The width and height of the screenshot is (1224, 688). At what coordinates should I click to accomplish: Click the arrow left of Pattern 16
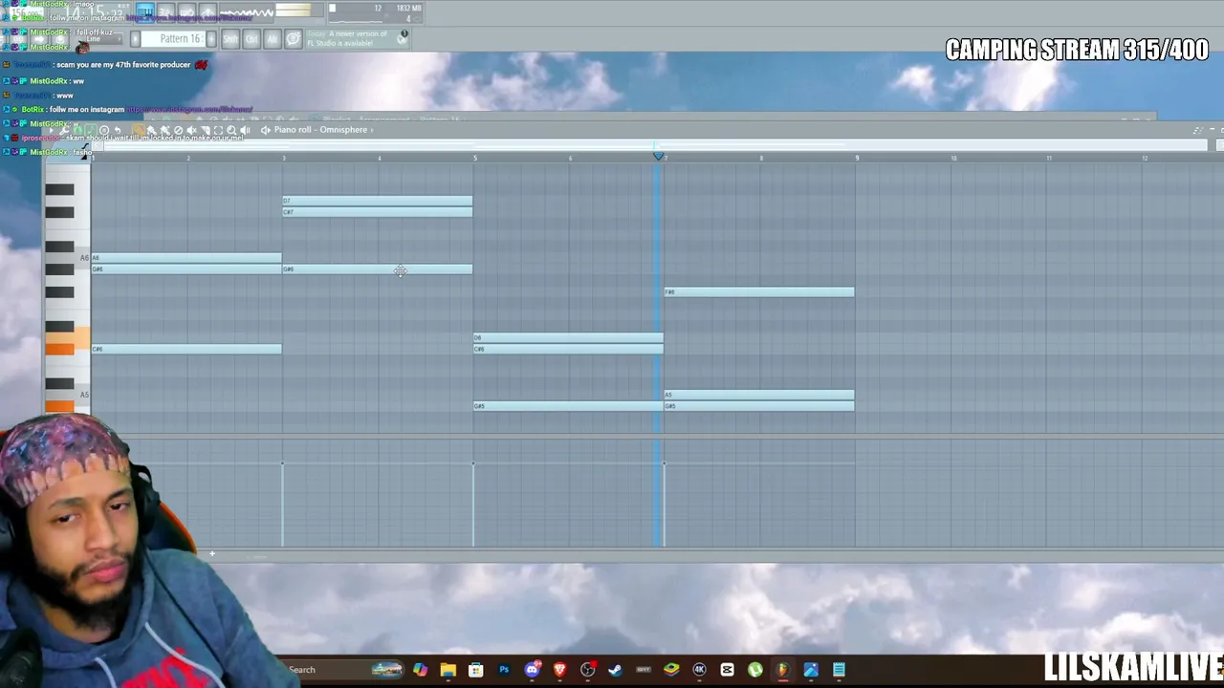(136, 39)
